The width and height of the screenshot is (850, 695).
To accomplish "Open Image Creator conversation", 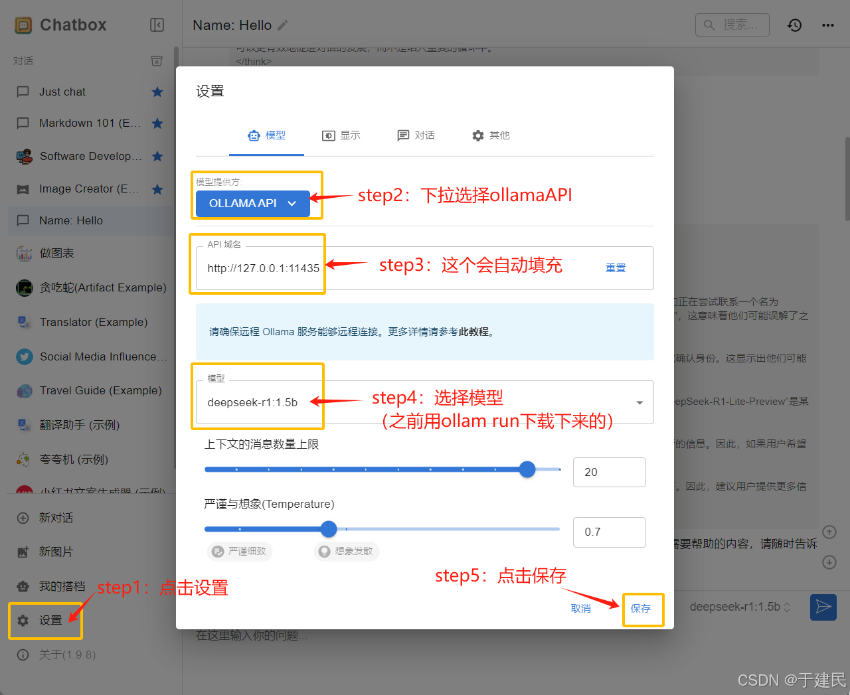I will pos(90,189).
